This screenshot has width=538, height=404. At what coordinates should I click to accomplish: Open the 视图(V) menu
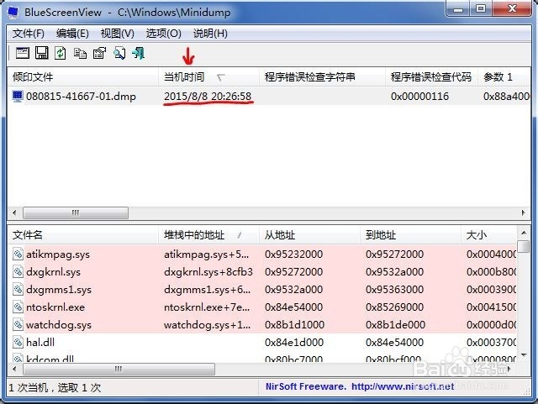117,34
